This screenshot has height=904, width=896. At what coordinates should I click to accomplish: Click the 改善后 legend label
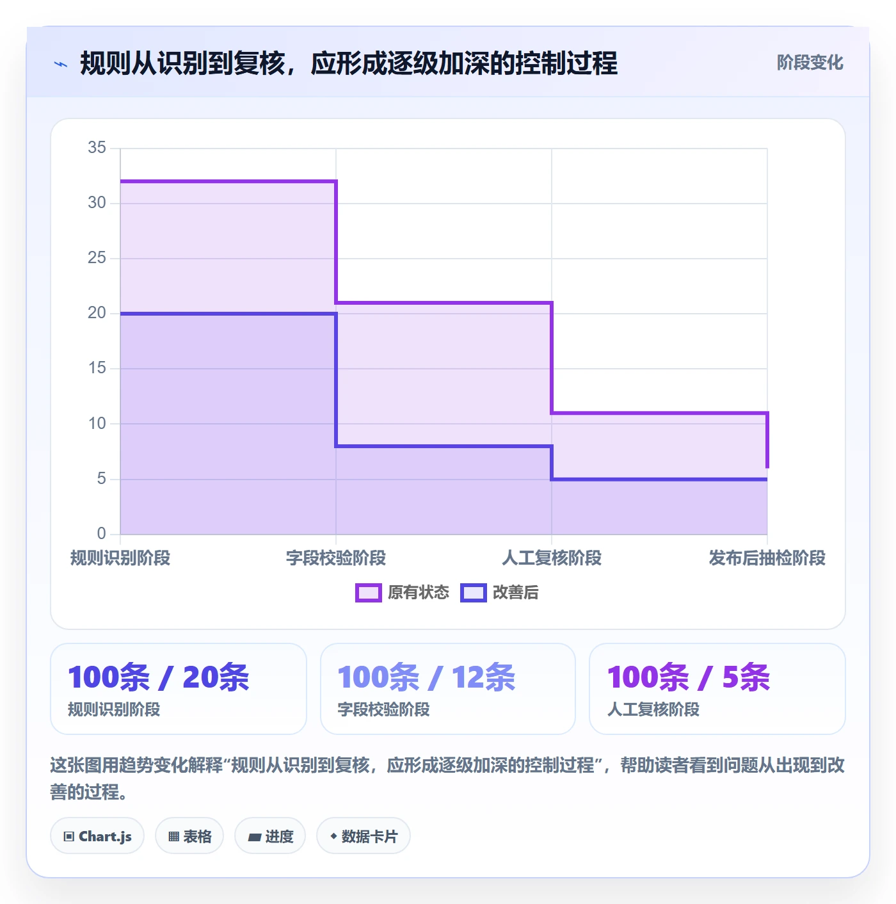coord(515,593)
